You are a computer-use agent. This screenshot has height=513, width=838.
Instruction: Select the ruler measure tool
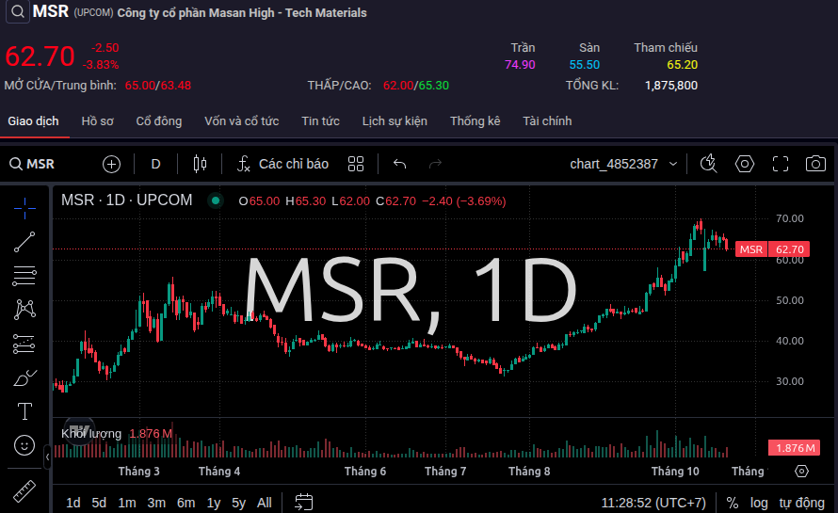click(24, 491)
